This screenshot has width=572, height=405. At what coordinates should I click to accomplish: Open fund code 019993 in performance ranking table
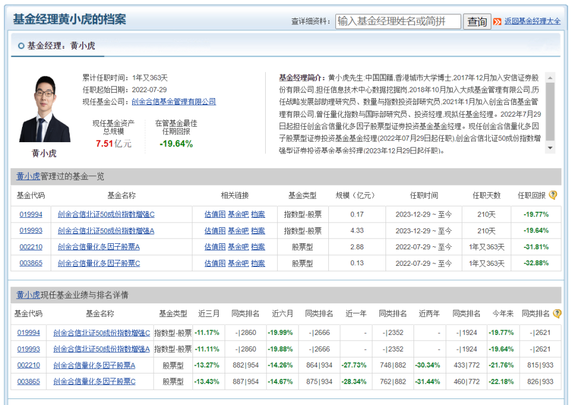tap(29, 349)
